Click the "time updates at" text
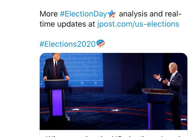This screenshot has height=137, width=196. pyautogui.click(x=67, y=24)
